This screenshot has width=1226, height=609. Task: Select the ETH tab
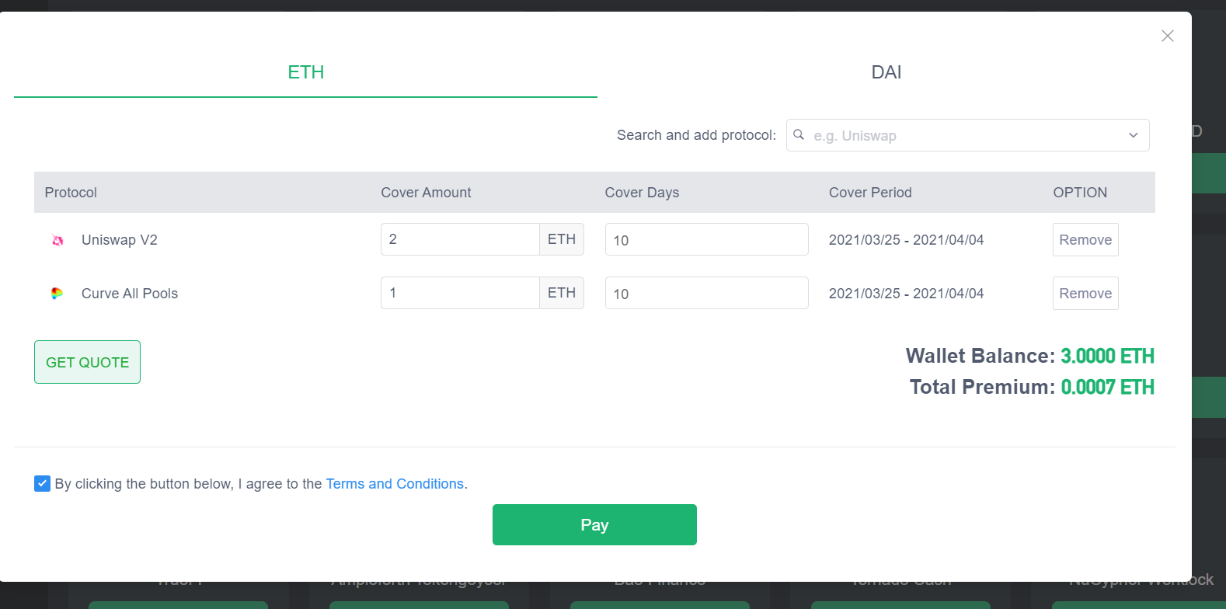tap(305, 72)
